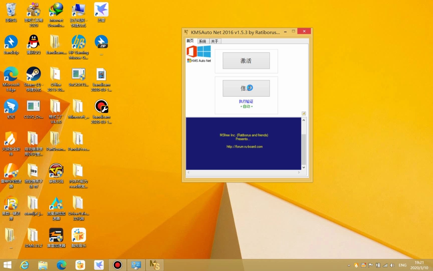Screen dimensions: 433x271
Task: Click the 信息 information button
Action: (x=246, y=88)
